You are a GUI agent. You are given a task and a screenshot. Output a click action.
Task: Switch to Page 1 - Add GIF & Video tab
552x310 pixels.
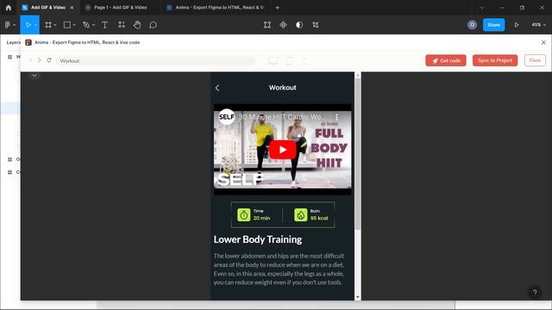[x=121, y=8]
